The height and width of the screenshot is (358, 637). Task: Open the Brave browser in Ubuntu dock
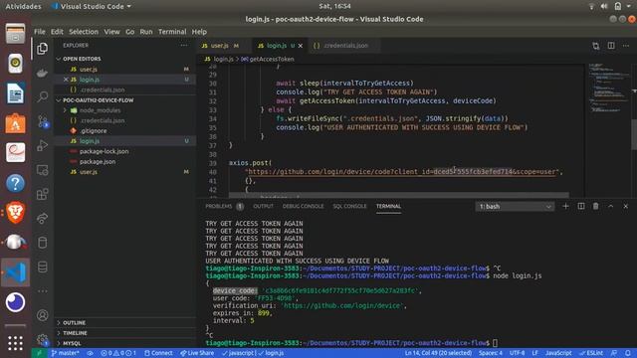[15, 212]
